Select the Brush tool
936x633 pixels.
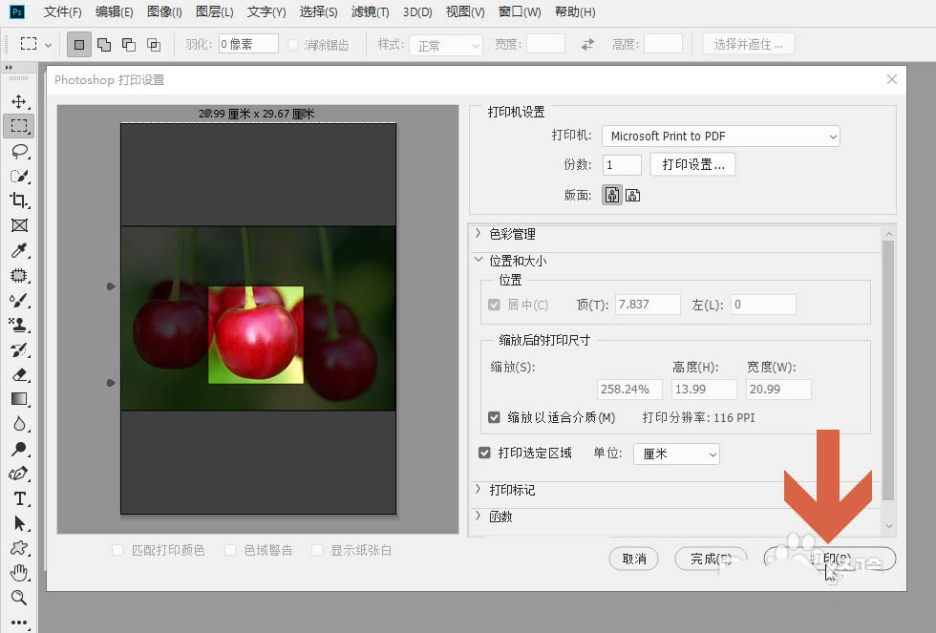(19, 300)
